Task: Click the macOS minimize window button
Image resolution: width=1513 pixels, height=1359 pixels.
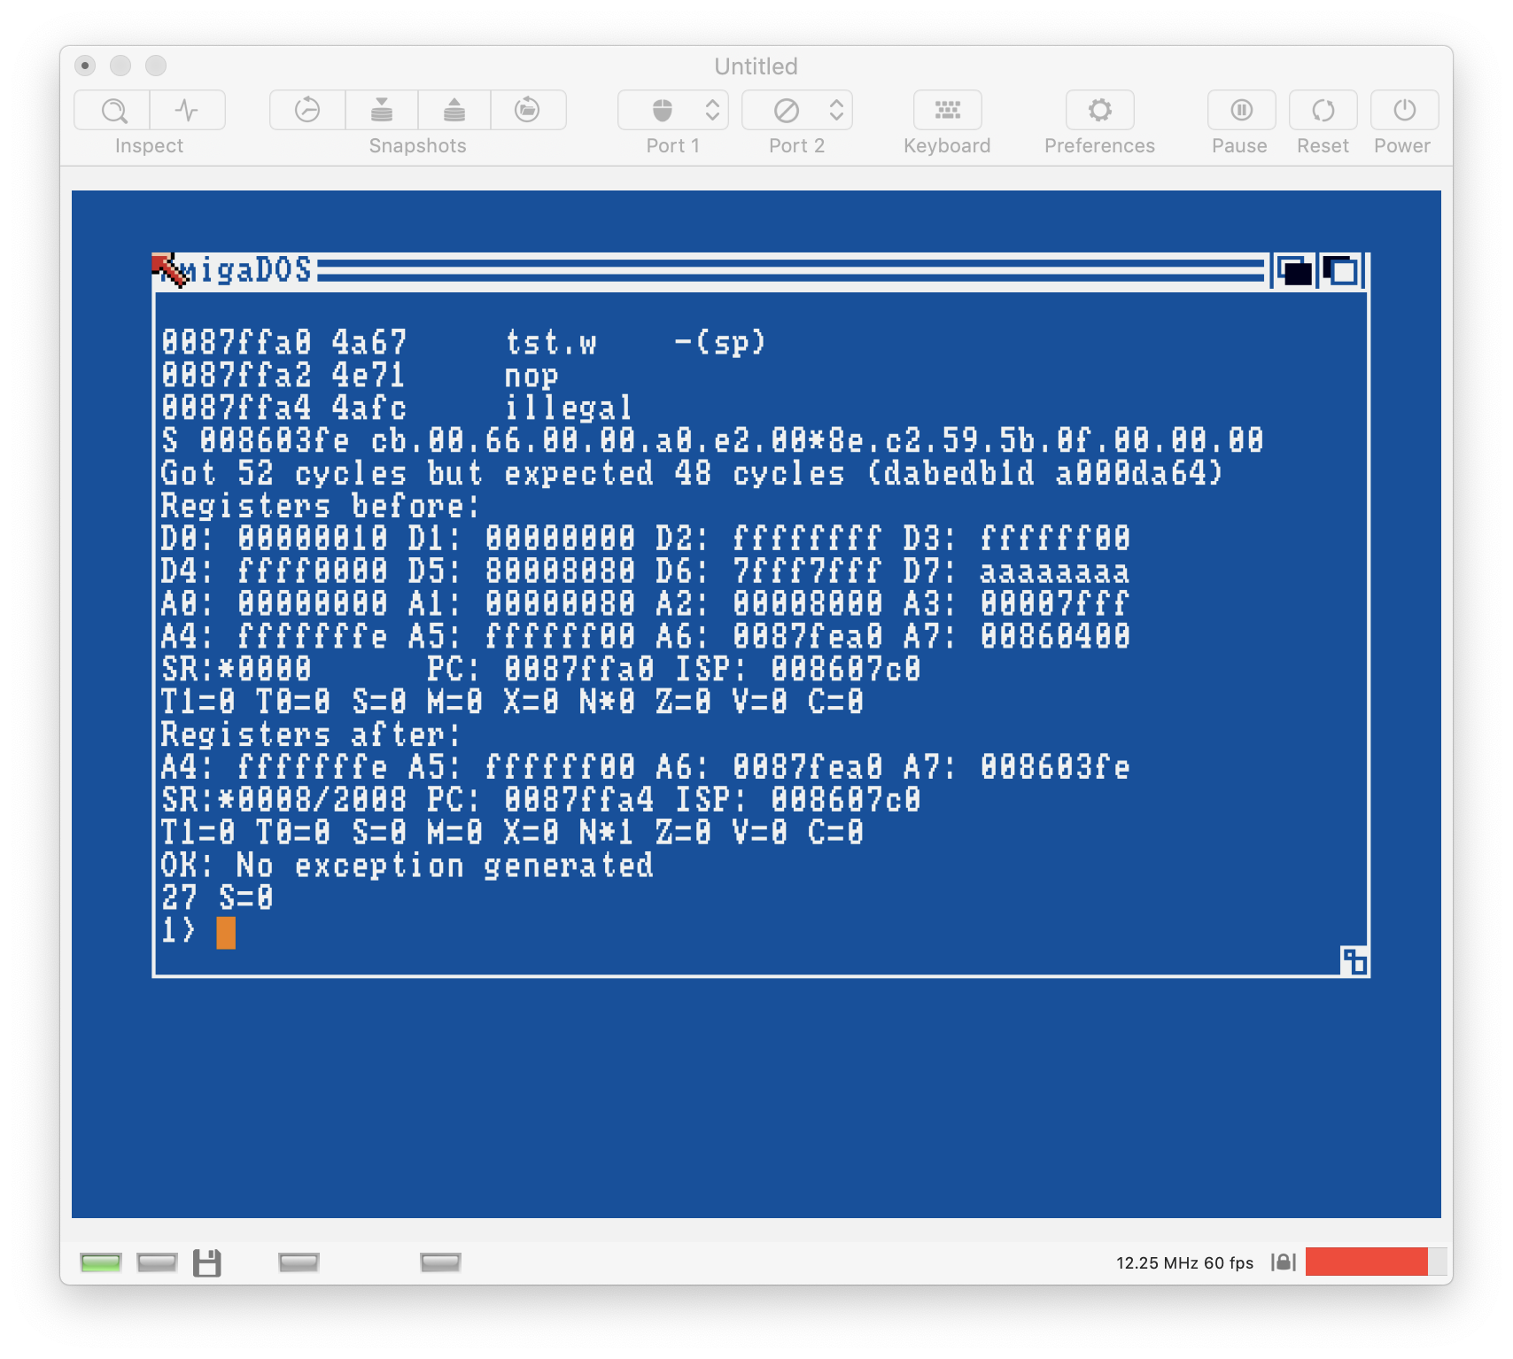Action: tap(120, 66)
